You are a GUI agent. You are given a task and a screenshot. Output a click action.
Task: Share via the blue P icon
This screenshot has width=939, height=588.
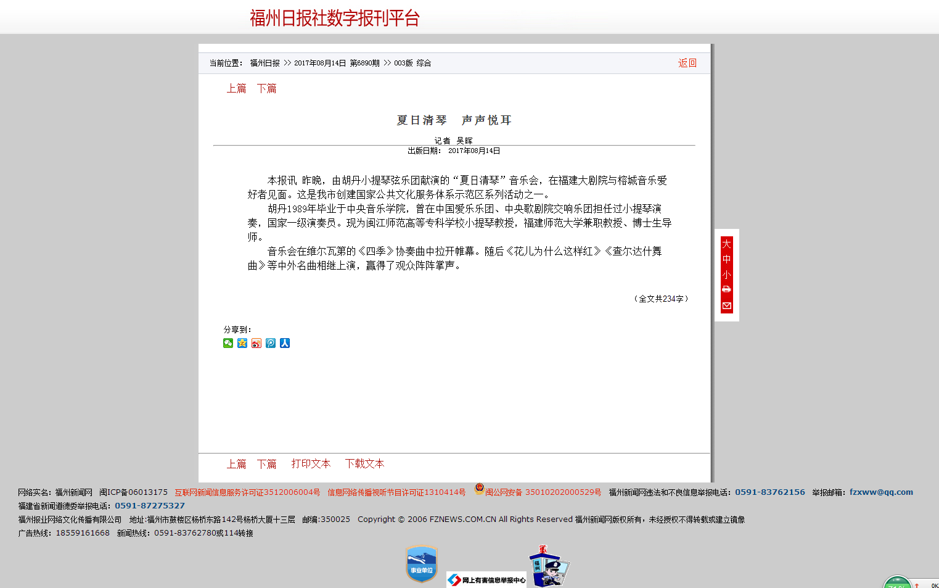271,343
